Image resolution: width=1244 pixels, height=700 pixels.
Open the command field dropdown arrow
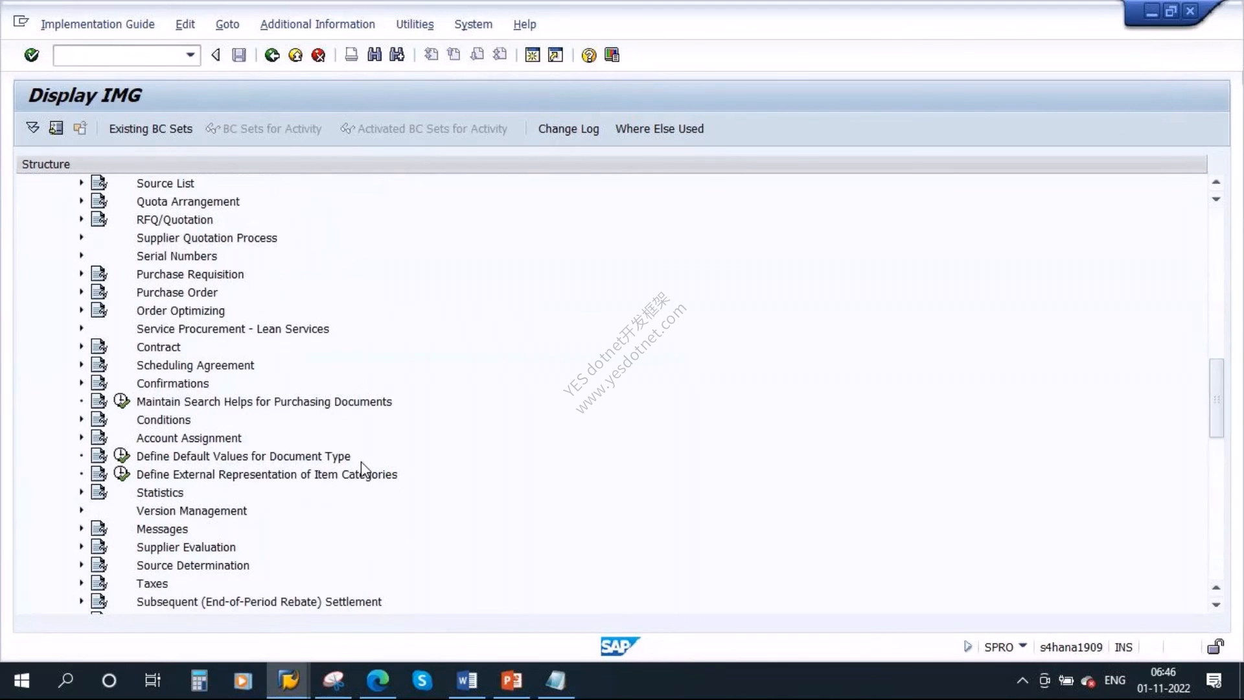click(x=190, y=55)
